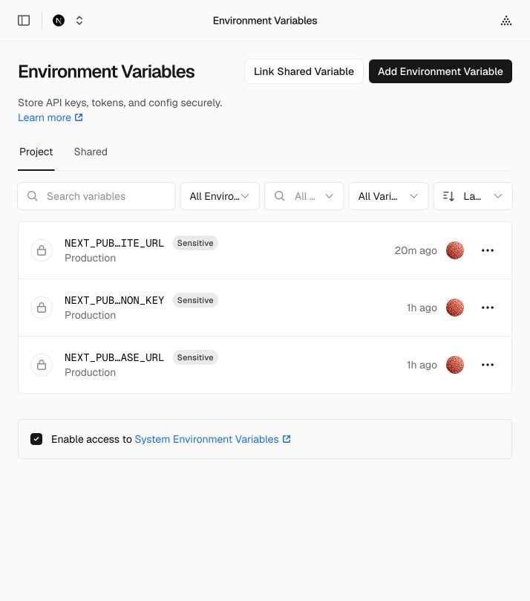Open the All Environments dropdown
This screenshot has height=601, width=530.
220,196
